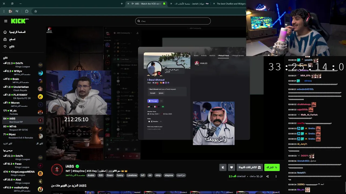Click the gift subscriptions button
Image resolution: width=346 pixels, height=194 pixels.
(x=249, y=167)
